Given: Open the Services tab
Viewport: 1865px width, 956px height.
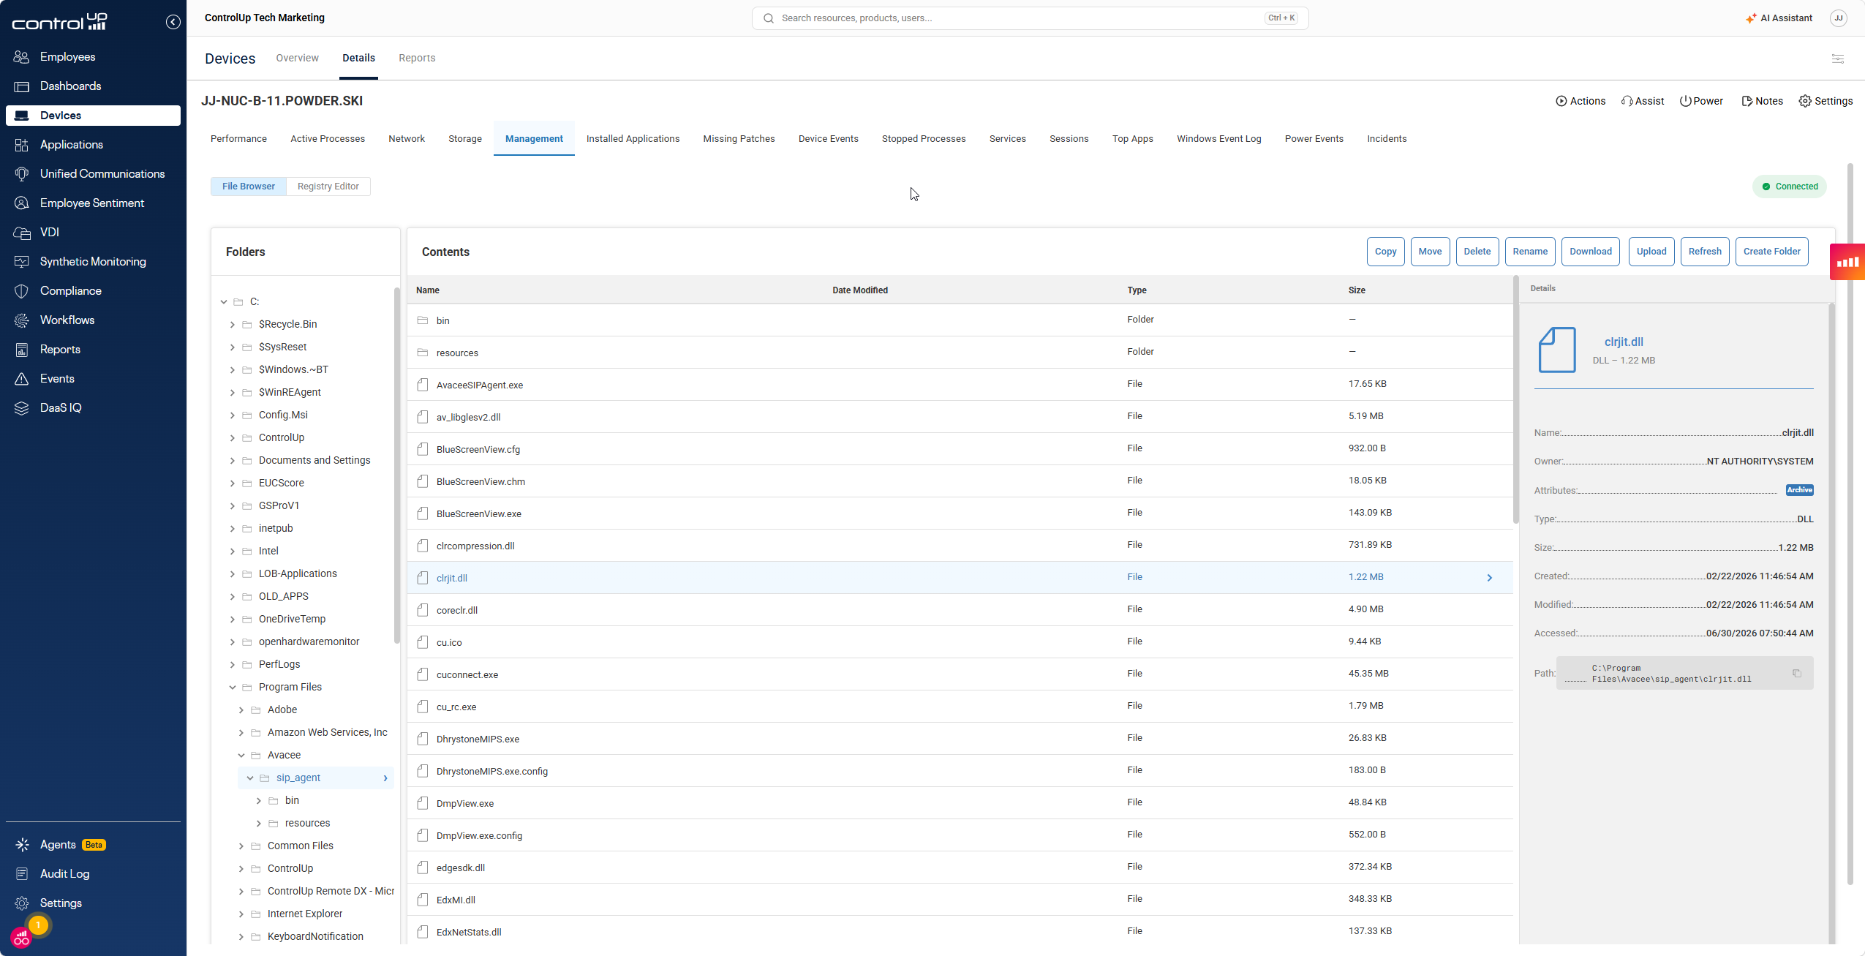Looking at the screenshot, I should tap(1007, 139).
